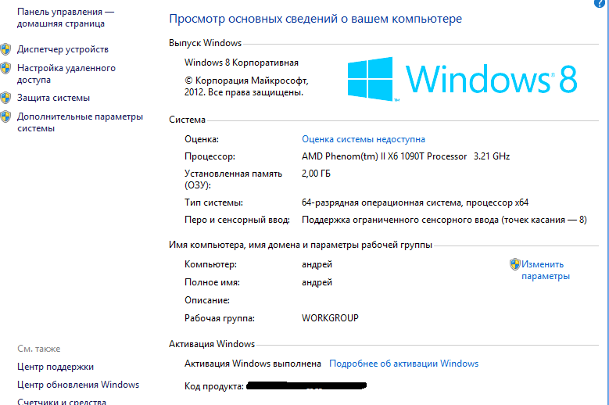The height and width of the screenshot is (405, 609).
Task: Click the blacked-out product code
Action: click(x=306, y=386)
